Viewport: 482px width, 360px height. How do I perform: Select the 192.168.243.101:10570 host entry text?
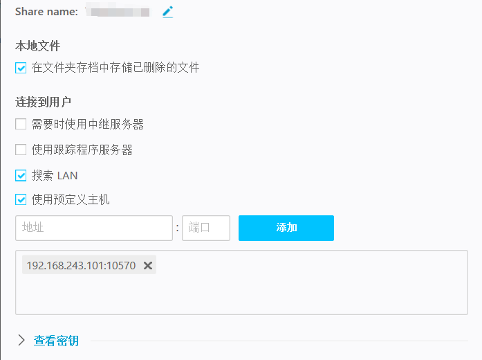[81, 265]
